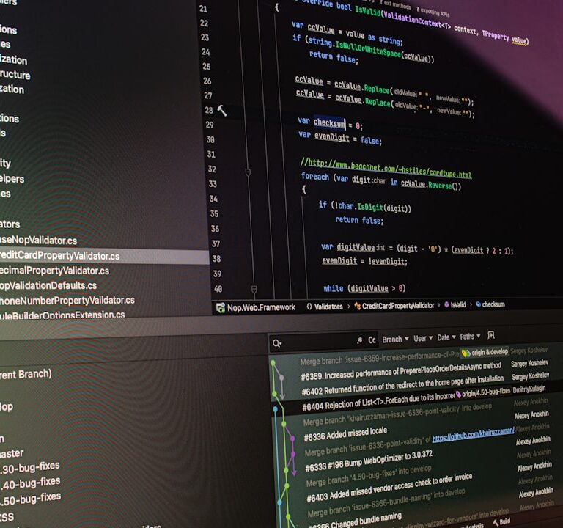Select the 4.40-bug-fixes branch in the branch tree
Viewport: 563px width, 528px height.
point(30,483)
